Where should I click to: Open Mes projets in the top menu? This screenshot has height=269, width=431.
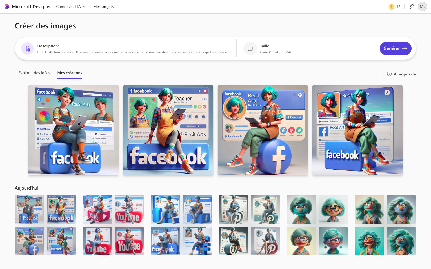click(x=103, y=6)
